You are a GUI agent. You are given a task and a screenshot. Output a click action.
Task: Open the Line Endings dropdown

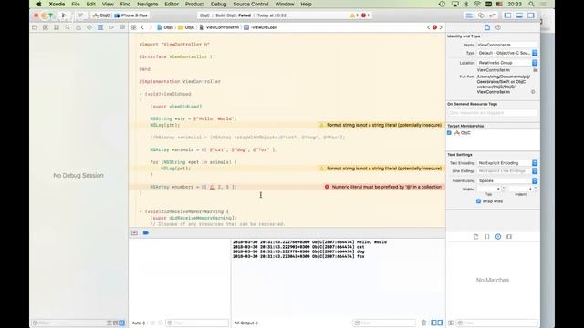point(507,171)
